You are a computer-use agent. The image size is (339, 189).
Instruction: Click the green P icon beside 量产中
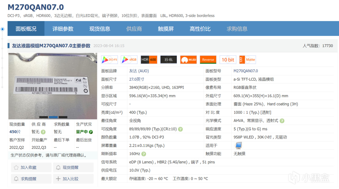(91, 132)
